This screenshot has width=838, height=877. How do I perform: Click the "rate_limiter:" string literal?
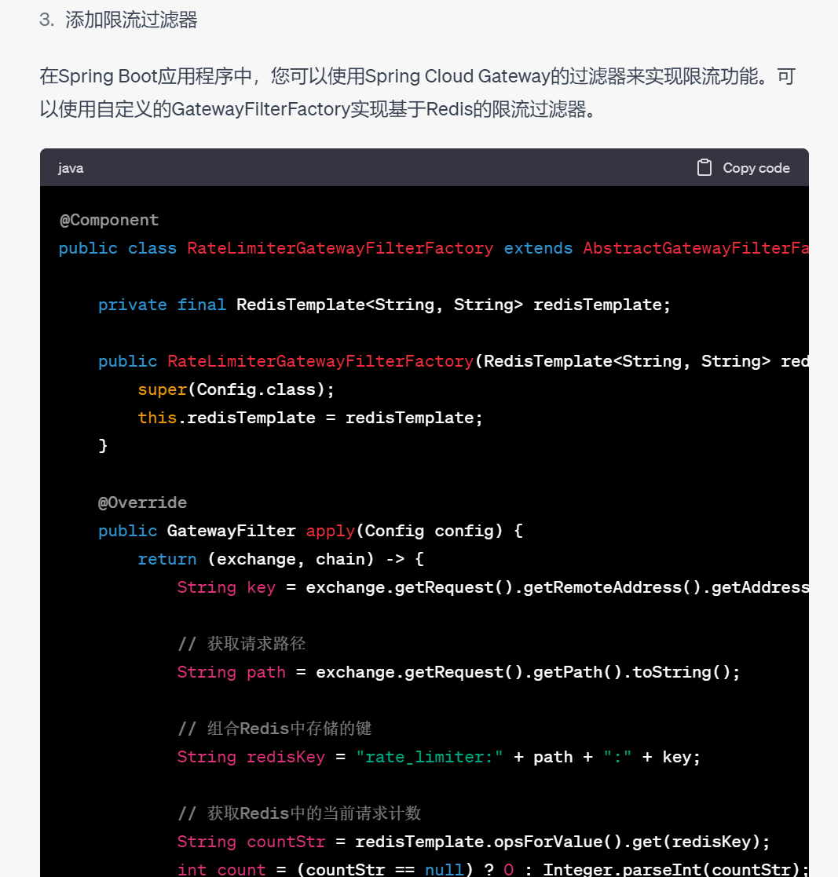pos(429,757)
